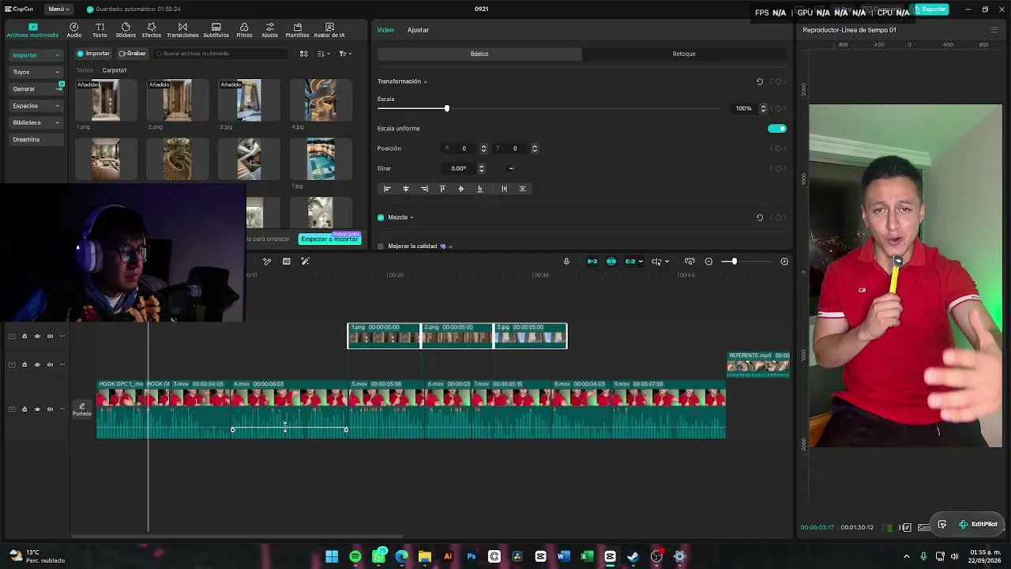Reset the Transformación settings
The height and width of the screenshot is (569, 1011).
[760, 81]
